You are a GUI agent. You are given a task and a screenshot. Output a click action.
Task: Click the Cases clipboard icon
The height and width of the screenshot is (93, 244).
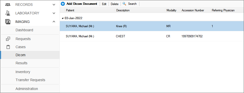point(8,47)
